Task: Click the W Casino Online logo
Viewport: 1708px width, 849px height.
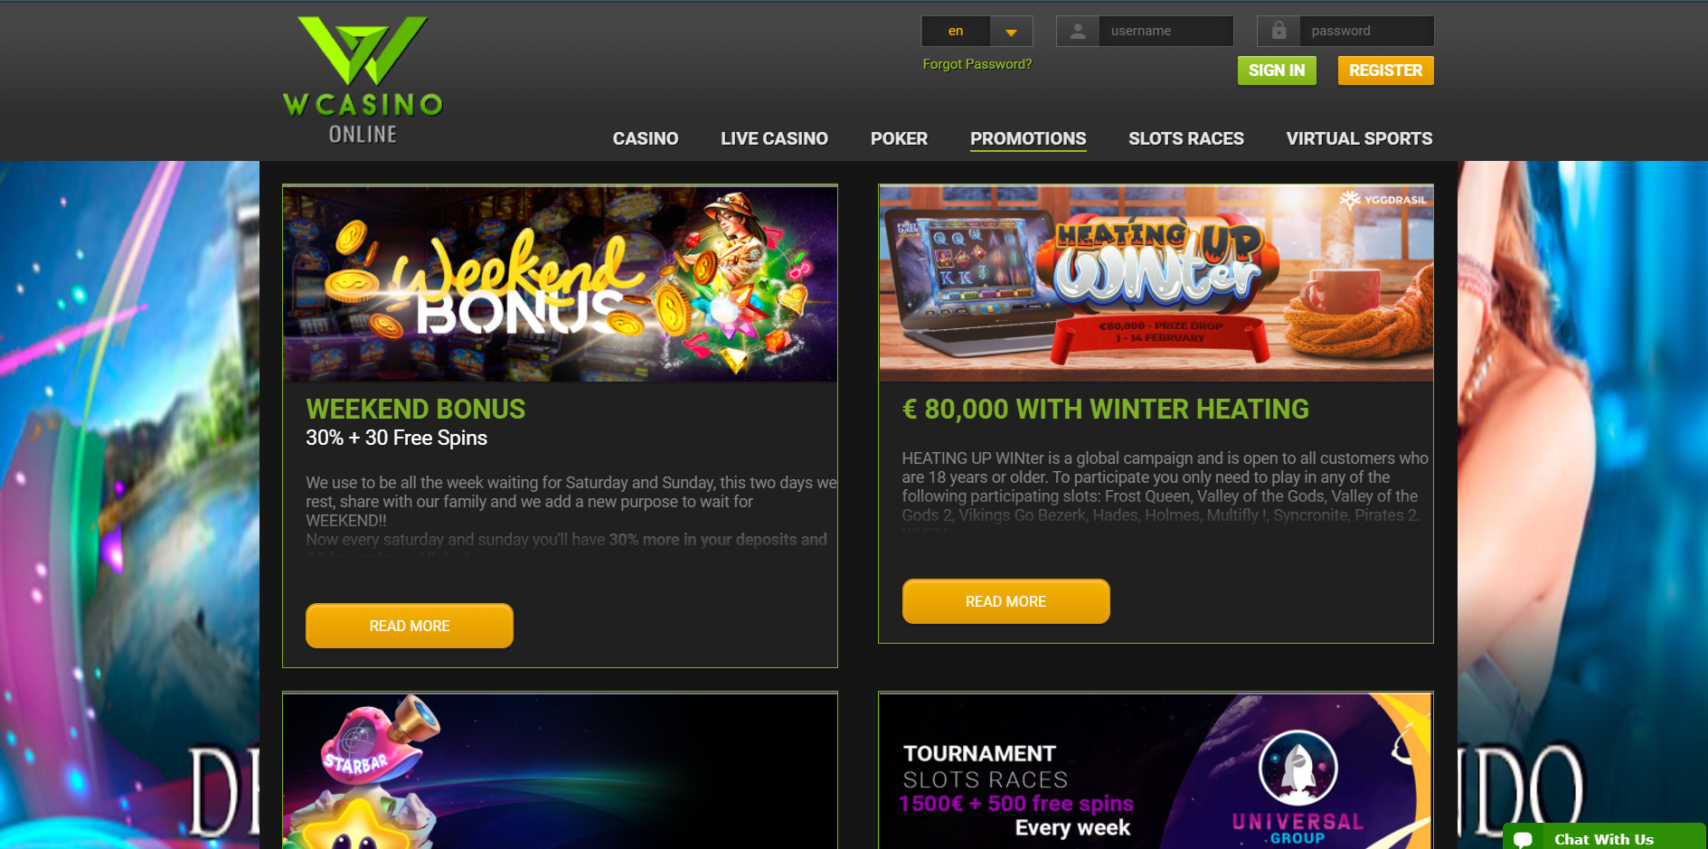Action: [363, 80]
